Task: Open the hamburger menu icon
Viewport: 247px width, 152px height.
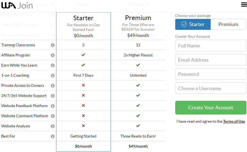Action: click(244, 5)
